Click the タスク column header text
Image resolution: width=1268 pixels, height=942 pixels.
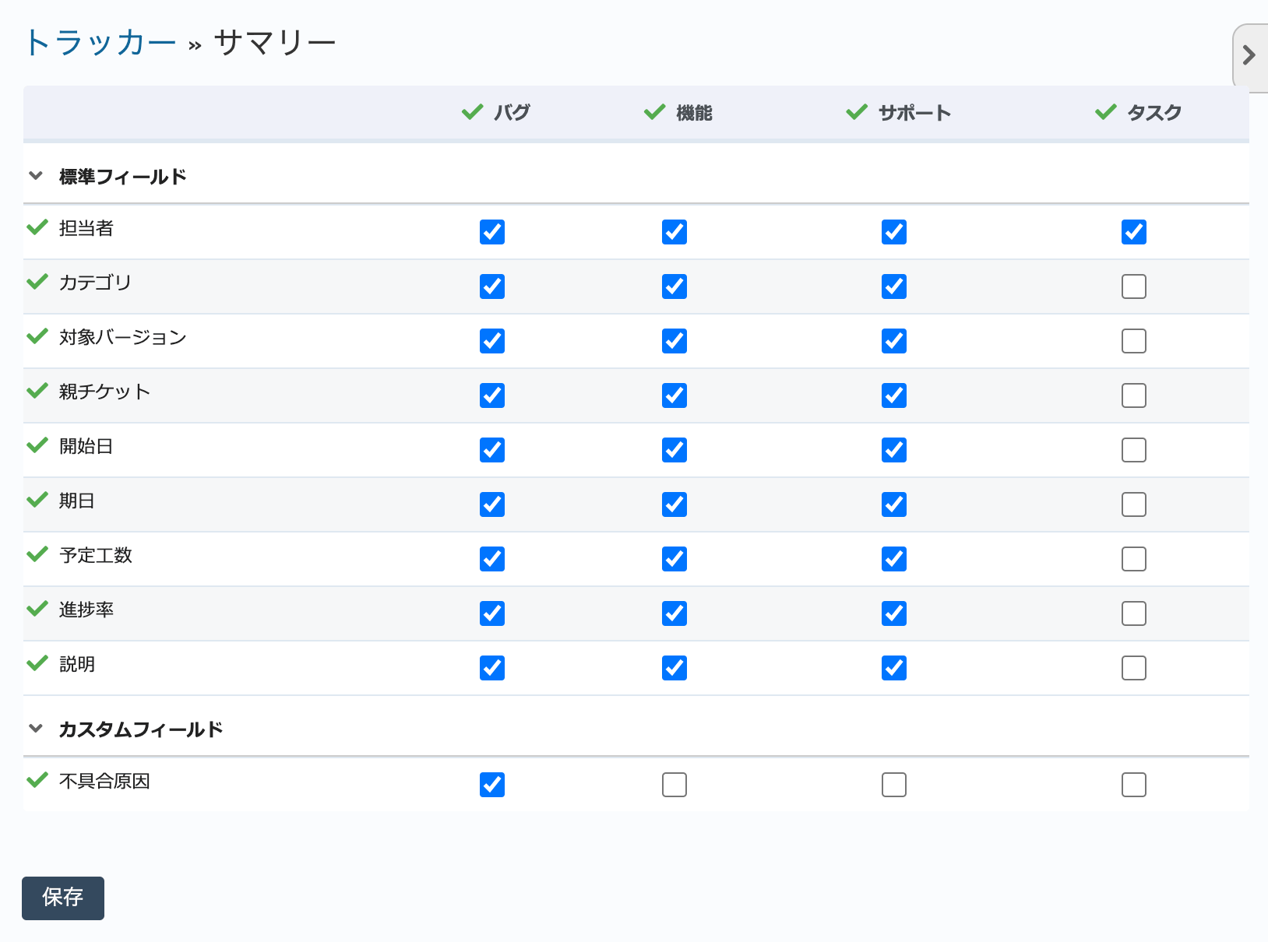pyautogui.click(x=1154, y=113)
